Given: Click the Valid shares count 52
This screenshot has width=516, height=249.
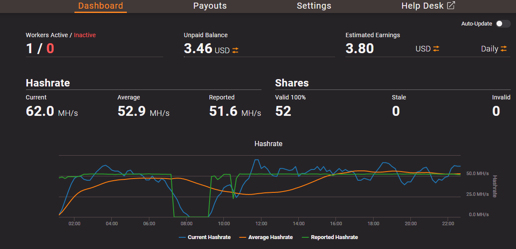Looking at the screenshot, I should coord(284,112).
